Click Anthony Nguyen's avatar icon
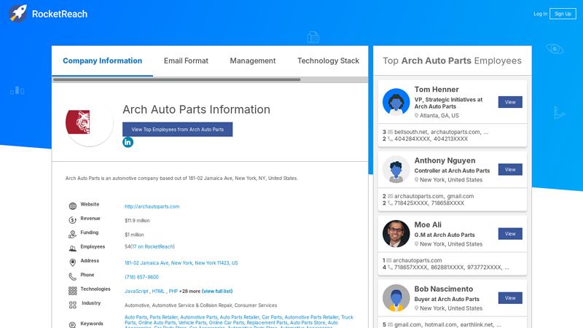The width and height of the screenshot is (583, 328). [396, 169]
